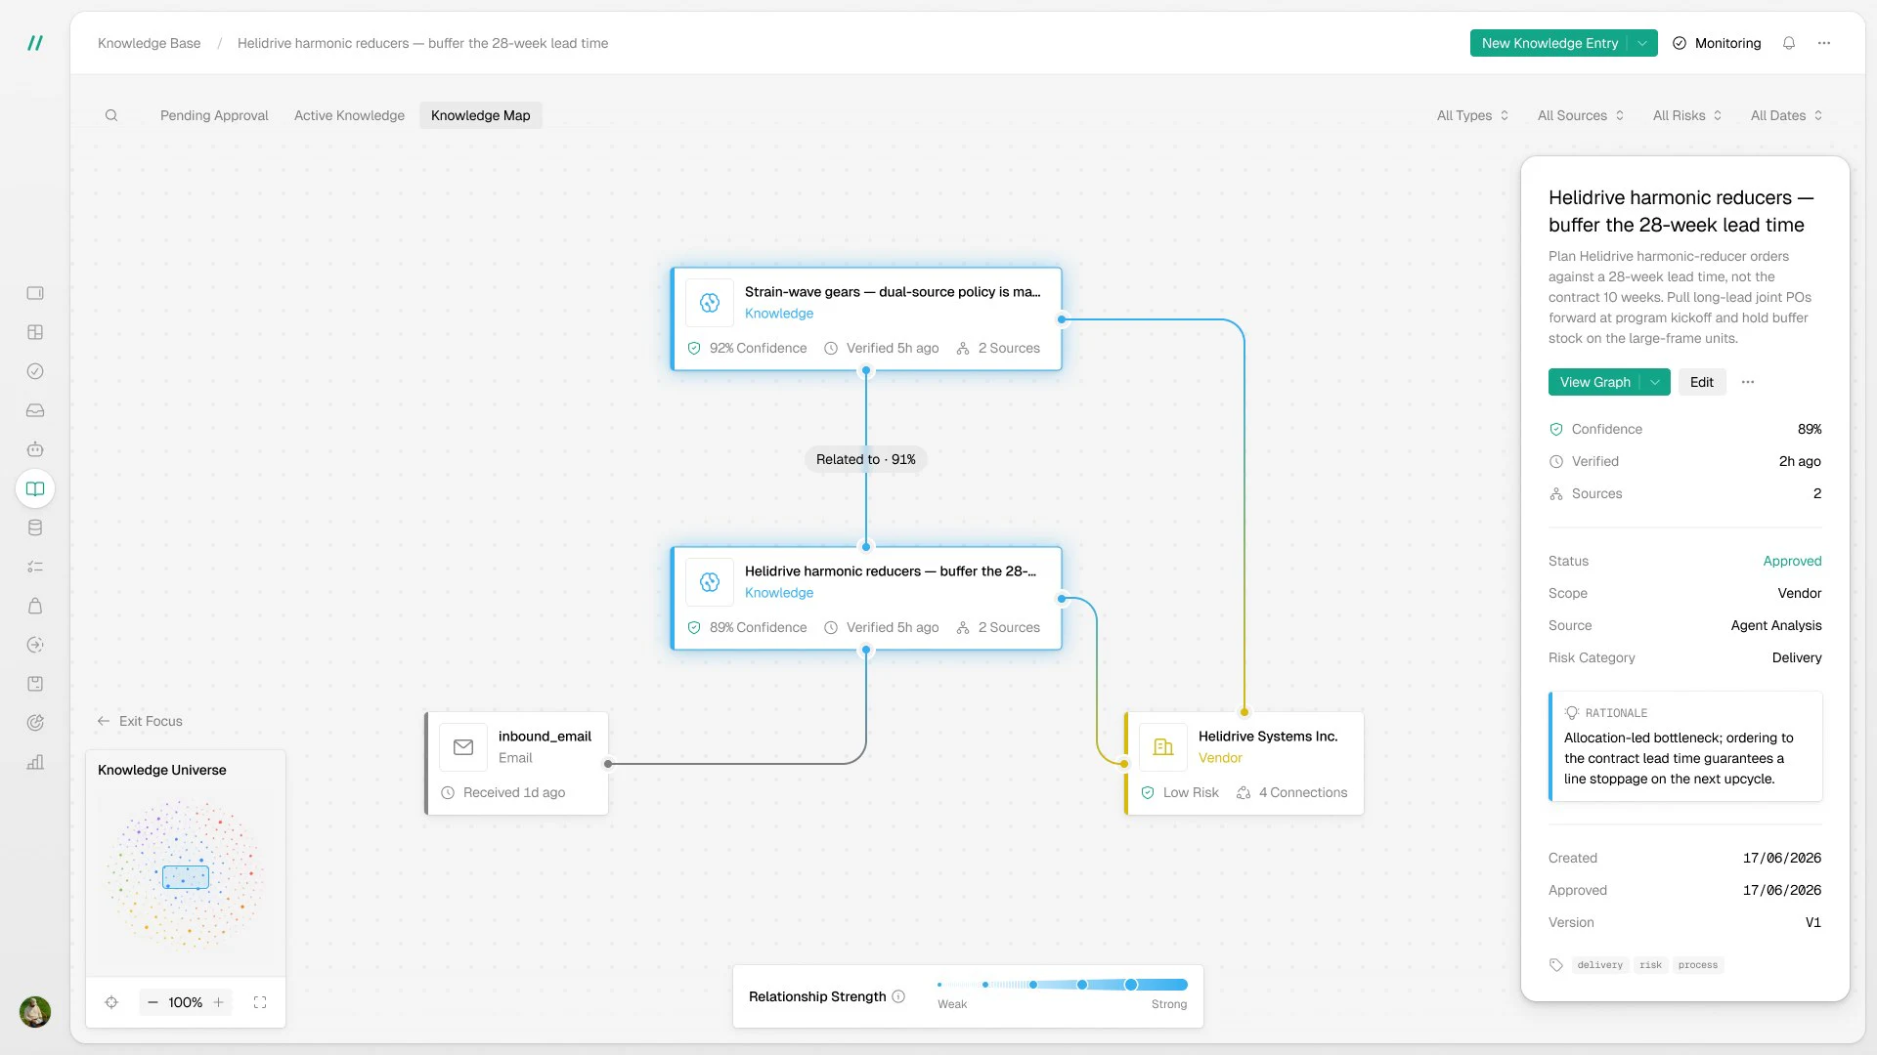The height and width of the screenshot is (1055, 1877).
Task: Click the Edit button
Action: click(x=1701, y=382)
